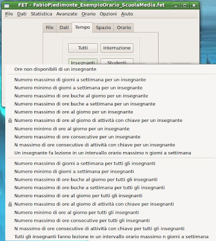Open the Aiuto menu

click(127, 14)
